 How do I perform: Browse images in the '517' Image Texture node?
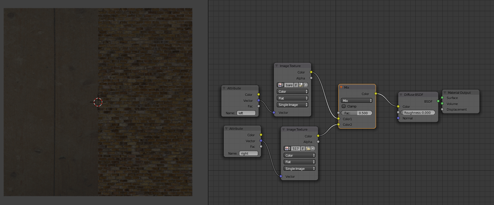point(287,149)
